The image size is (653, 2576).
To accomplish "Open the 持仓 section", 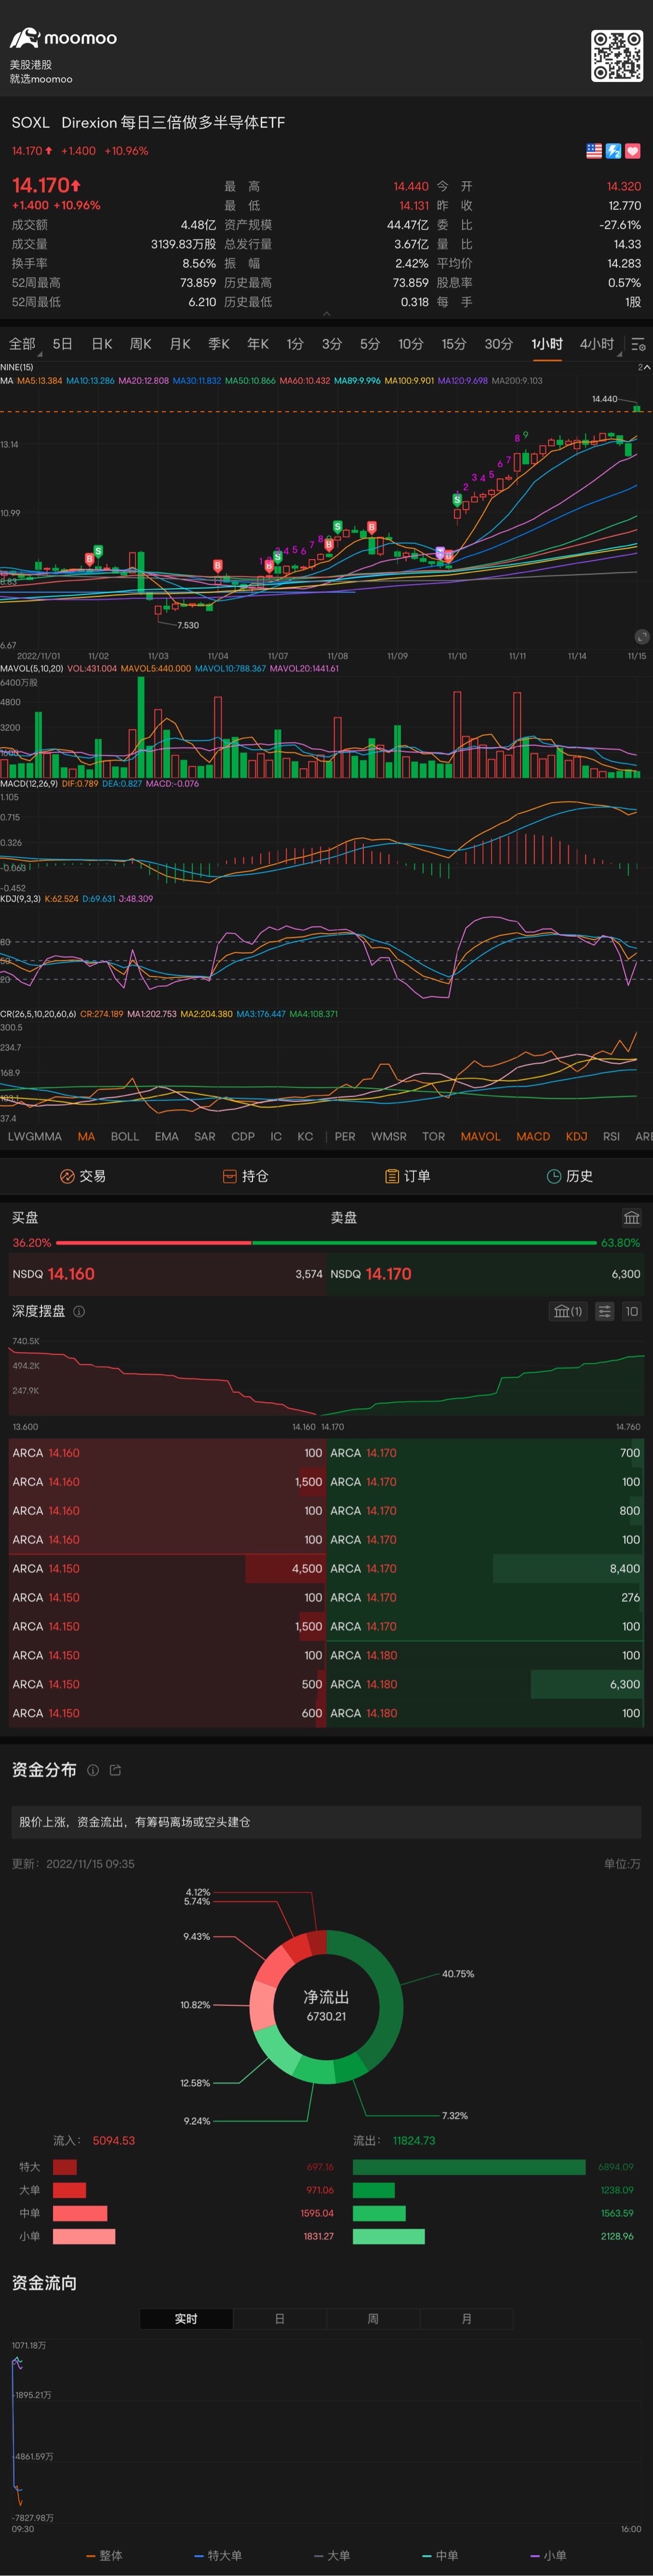I will (245, 1176).
